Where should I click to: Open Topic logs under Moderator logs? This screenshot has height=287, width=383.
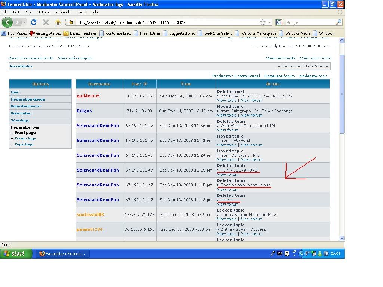[24, 144]
